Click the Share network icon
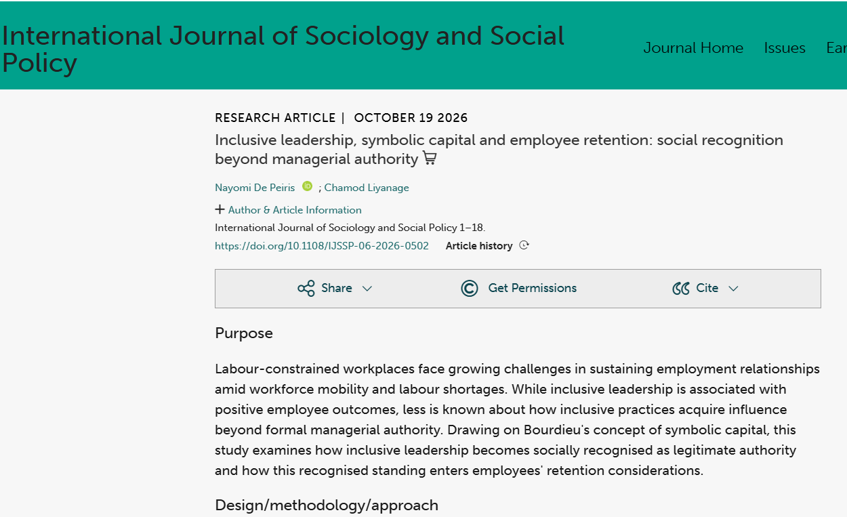 306,288
